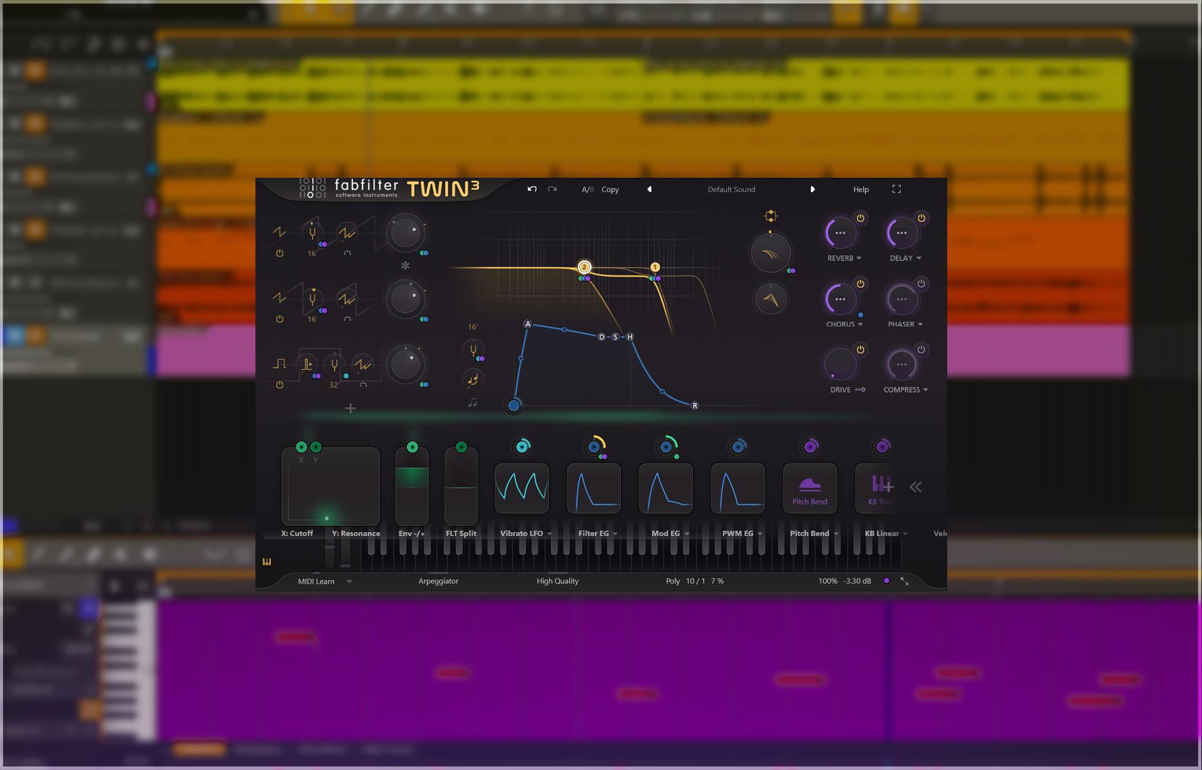Image resolution: width=1202 pixels, height=770 pixels.
Task: Open the PHASER type dropdown
Action: coord(905,324)
